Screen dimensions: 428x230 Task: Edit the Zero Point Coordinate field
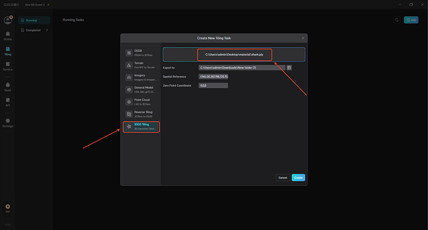[x=213, y=86]
